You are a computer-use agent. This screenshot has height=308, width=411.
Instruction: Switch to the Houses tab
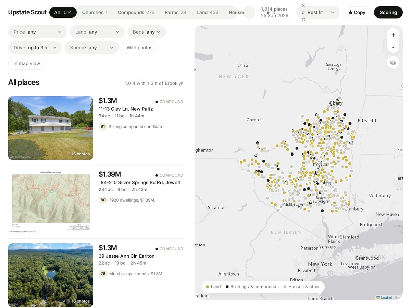coord(236,12)
